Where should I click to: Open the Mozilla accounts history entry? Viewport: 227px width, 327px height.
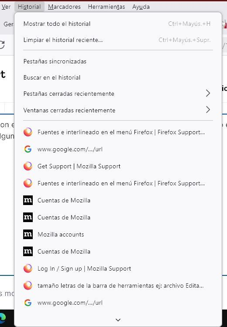(x=118, y=234)
